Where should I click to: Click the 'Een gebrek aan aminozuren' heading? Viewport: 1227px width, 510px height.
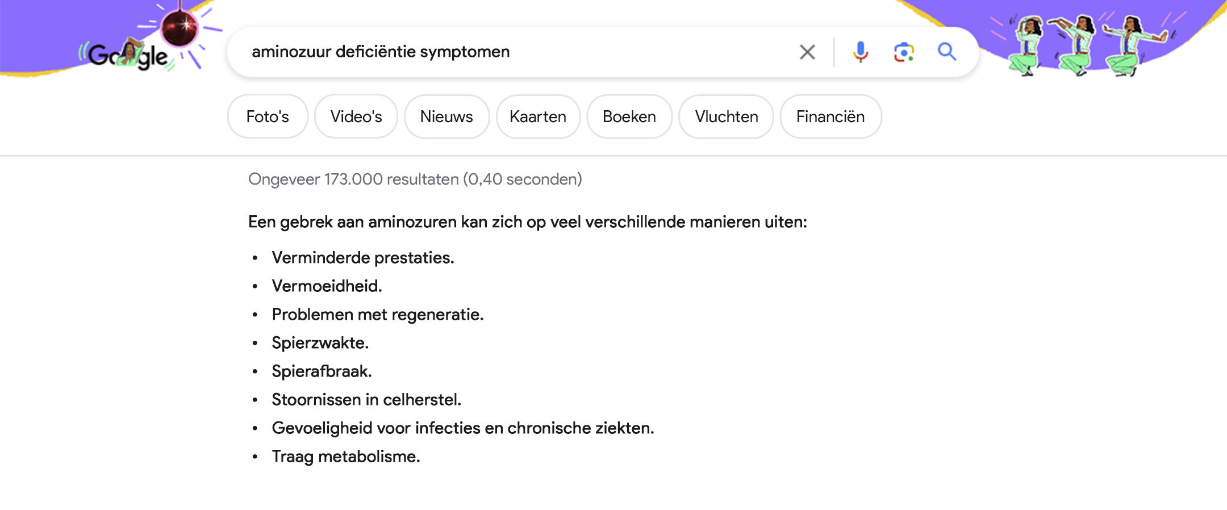[x=527, y=222]
